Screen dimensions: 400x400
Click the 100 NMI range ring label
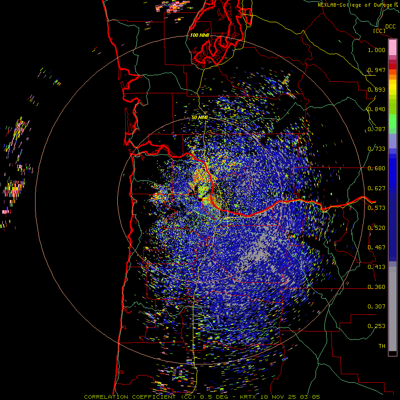coord(200,35)
